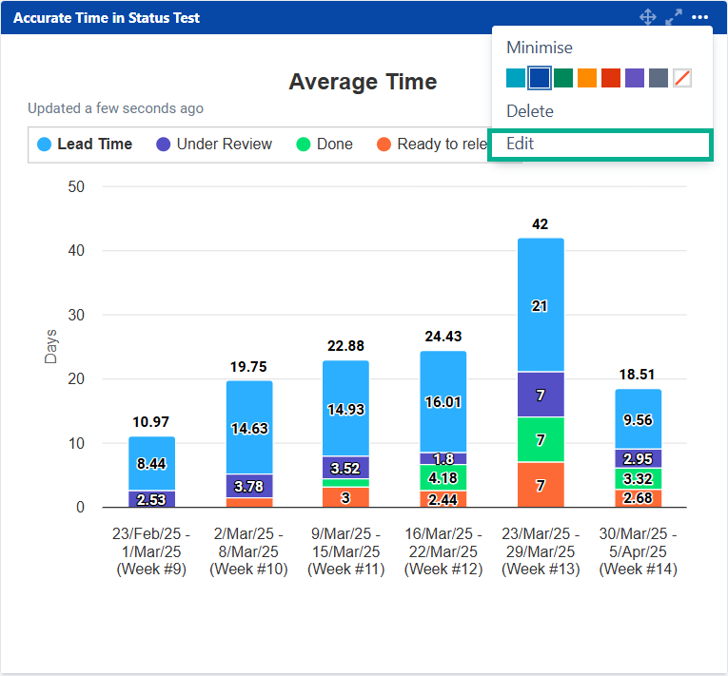Pick the orange header color swatch

click(587, 78)
